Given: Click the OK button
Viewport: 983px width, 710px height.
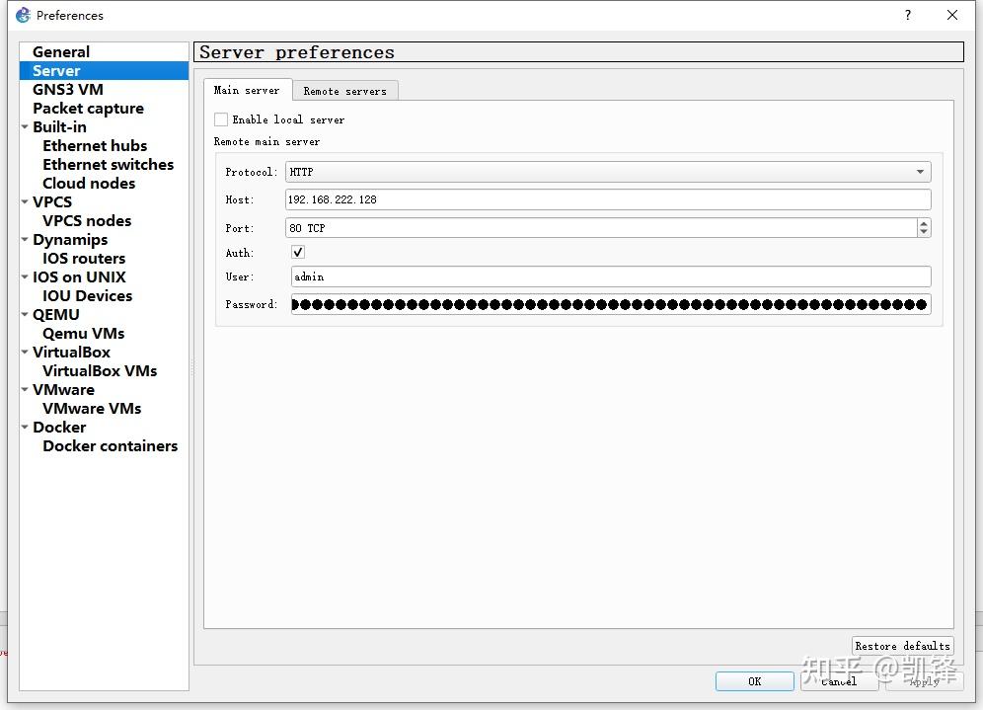Looking at the screenshot, I should click(755, 681).
